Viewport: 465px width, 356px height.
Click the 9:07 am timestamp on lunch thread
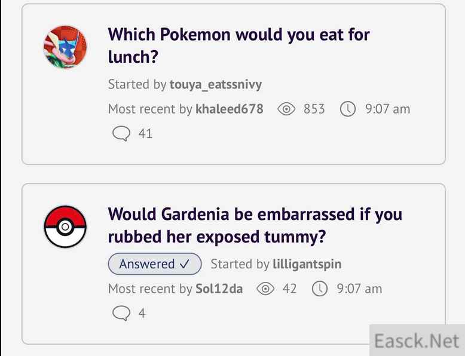tap(387, 109)
